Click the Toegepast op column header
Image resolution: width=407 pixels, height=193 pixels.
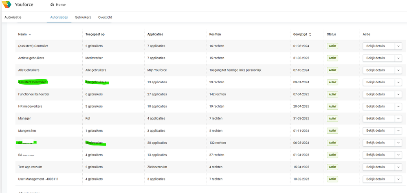95,35
